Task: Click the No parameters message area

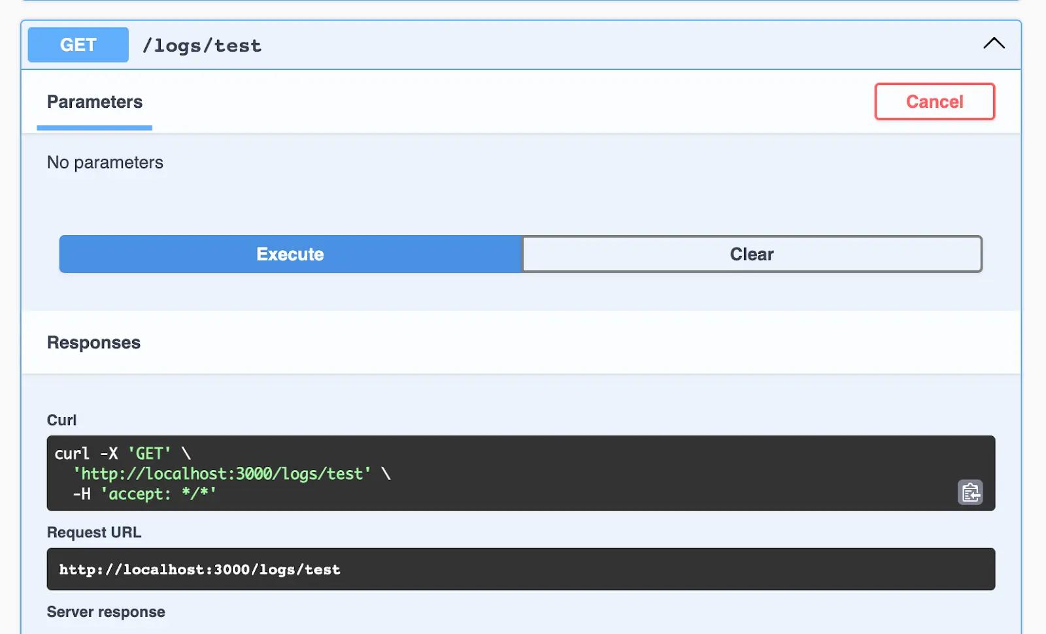Action: [x=105, y=163]
